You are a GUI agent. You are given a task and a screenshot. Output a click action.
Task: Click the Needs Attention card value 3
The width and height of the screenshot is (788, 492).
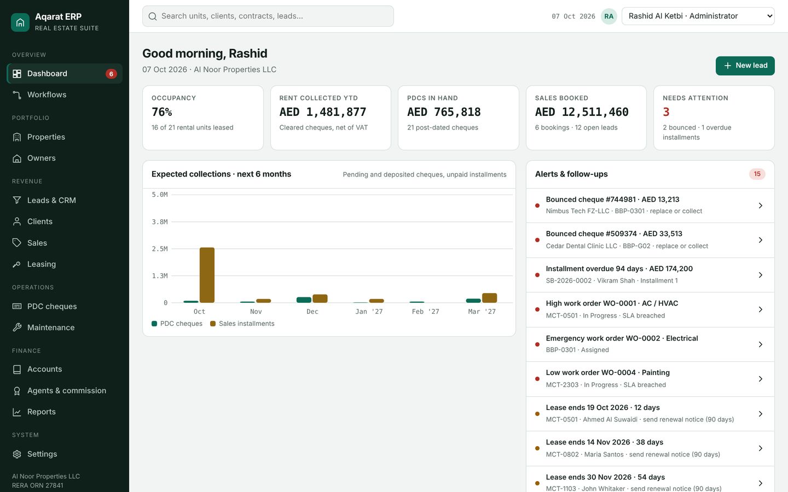[666, 112]
